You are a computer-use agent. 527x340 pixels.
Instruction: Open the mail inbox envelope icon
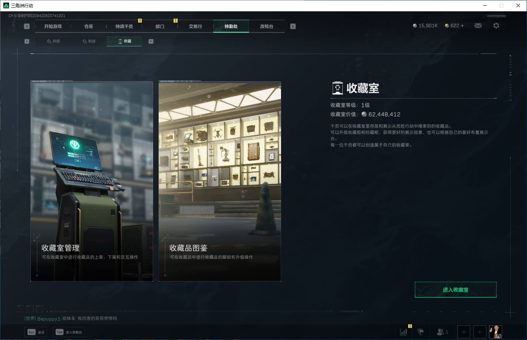[x=478, y=26]
